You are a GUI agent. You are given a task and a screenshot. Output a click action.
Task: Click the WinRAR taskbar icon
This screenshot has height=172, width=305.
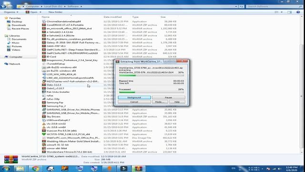click(139, 169)
